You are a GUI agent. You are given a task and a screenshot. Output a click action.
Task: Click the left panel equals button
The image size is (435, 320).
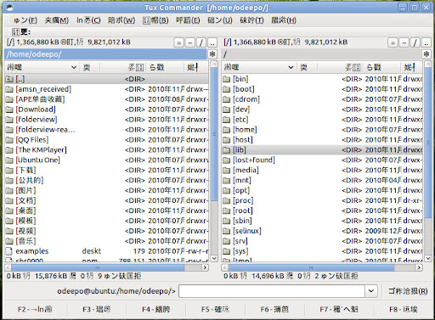178,42
